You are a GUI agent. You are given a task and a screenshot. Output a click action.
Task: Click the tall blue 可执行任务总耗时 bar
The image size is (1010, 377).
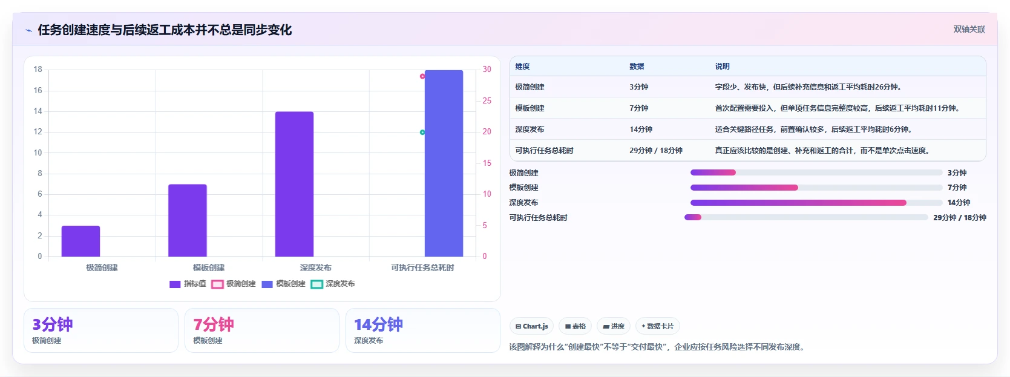click(444, 163)
